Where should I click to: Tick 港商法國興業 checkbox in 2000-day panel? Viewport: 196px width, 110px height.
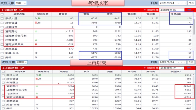pos(3,97)
